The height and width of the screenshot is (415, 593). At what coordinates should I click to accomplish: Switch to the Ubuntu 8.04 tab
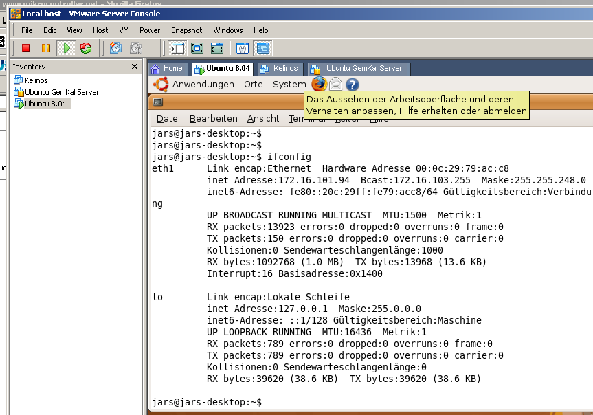(x=223, y=69)
